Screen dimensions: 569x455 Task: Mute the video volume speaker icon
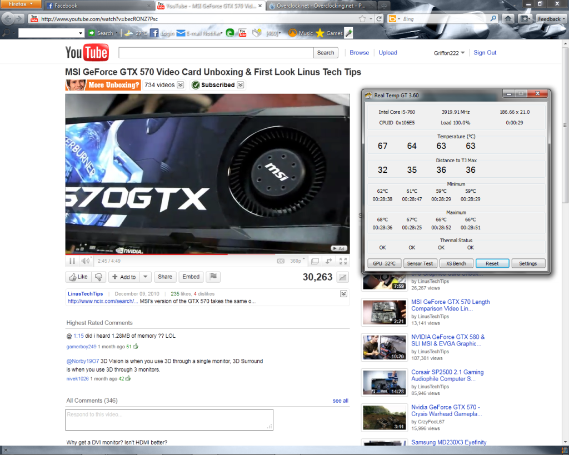tap(85, 261)
